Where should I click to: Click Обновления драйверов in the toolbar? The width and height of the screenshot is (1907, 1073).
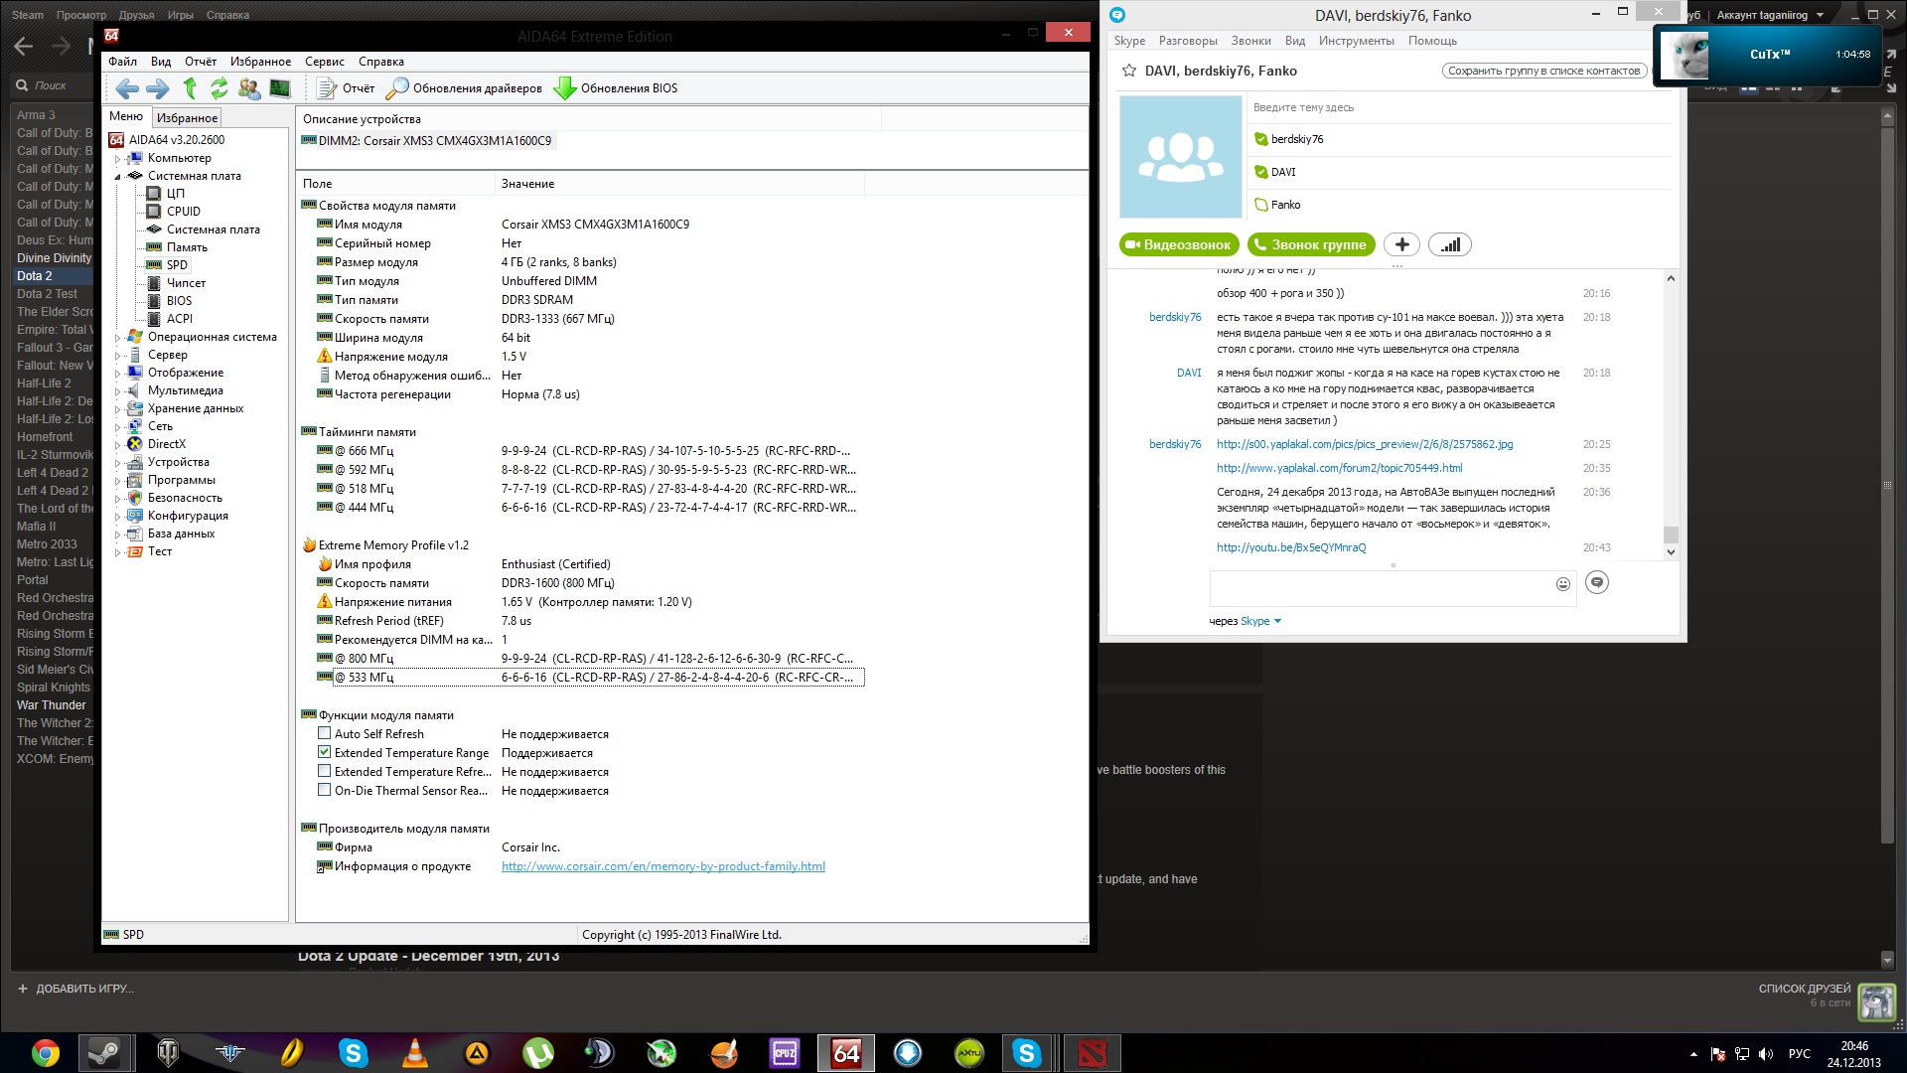click(x=464, y=88)
